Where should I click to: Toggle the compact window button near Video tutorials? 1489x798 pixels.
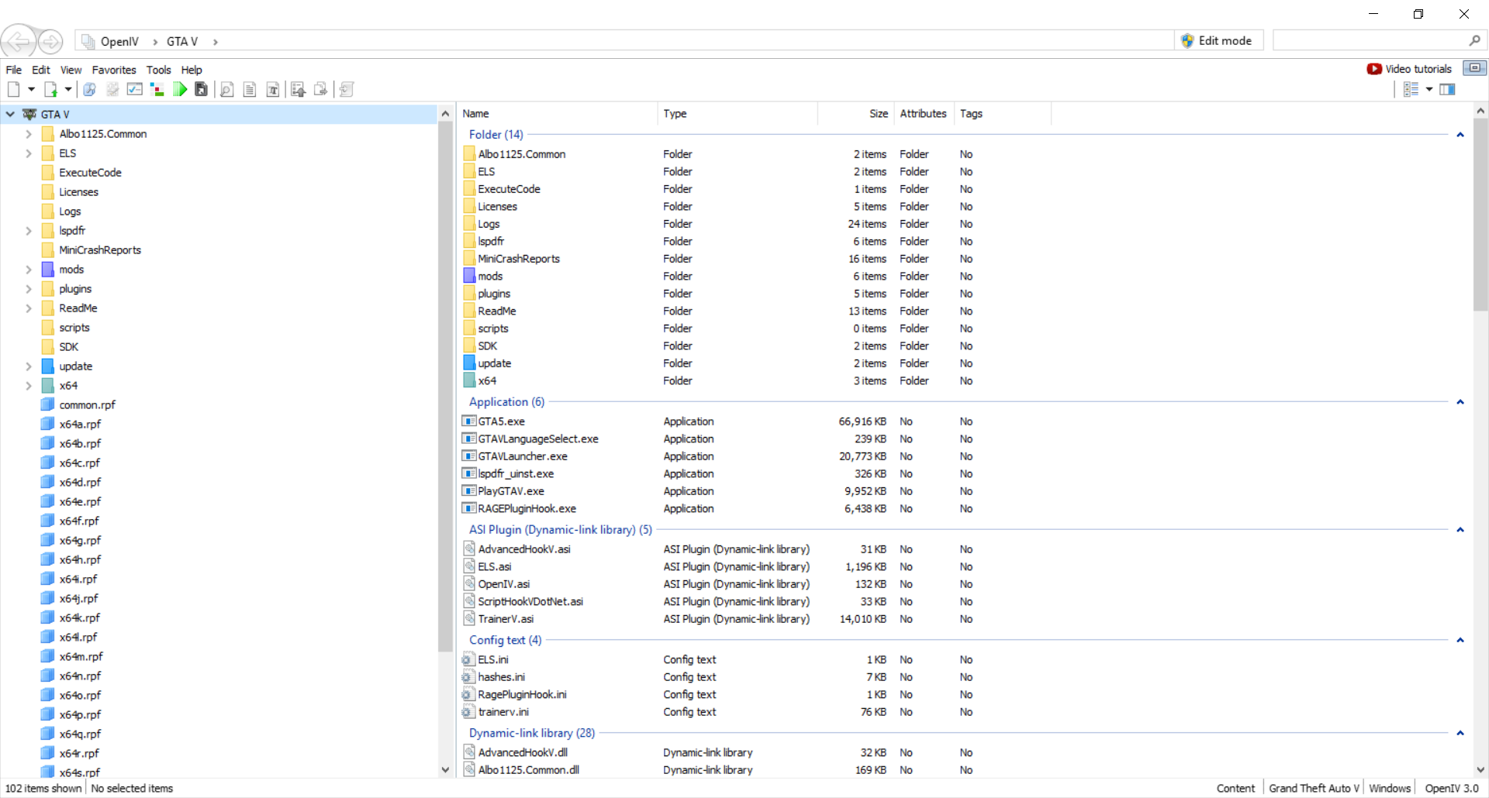(x=1474, y=68)
